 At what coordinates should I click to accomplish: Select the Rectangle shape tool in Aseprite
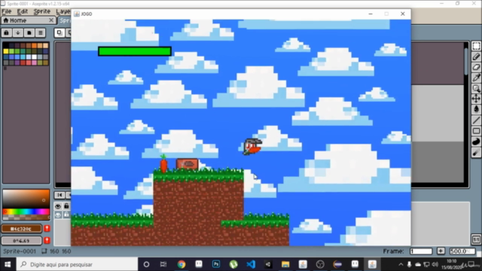[476, 131]
